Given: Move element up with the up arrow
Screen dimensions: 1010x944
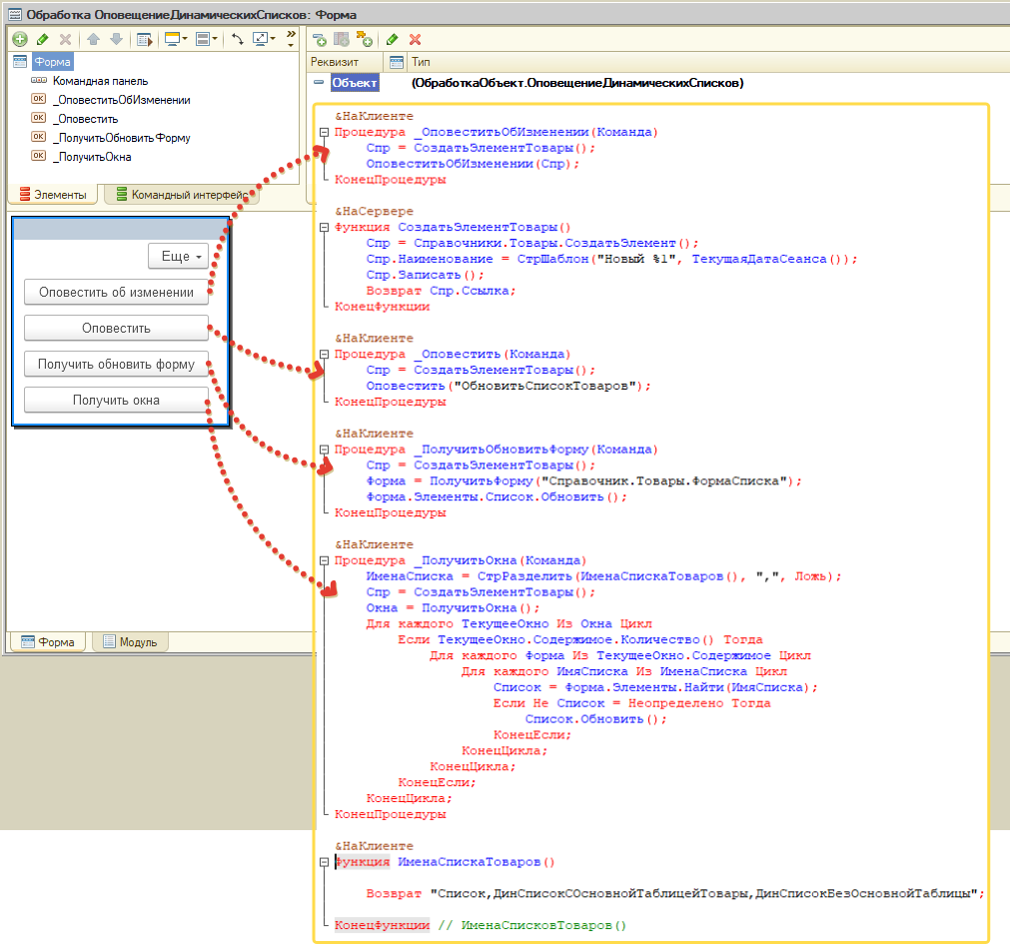Looking at the screenshot, I should click(93, 39).
